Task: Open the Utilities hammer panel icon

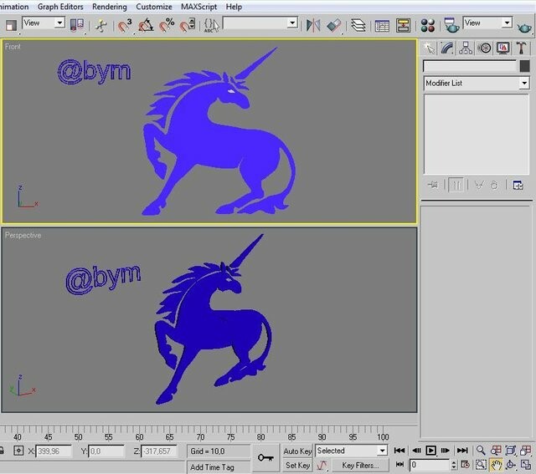Action: [x=521, y=48]
